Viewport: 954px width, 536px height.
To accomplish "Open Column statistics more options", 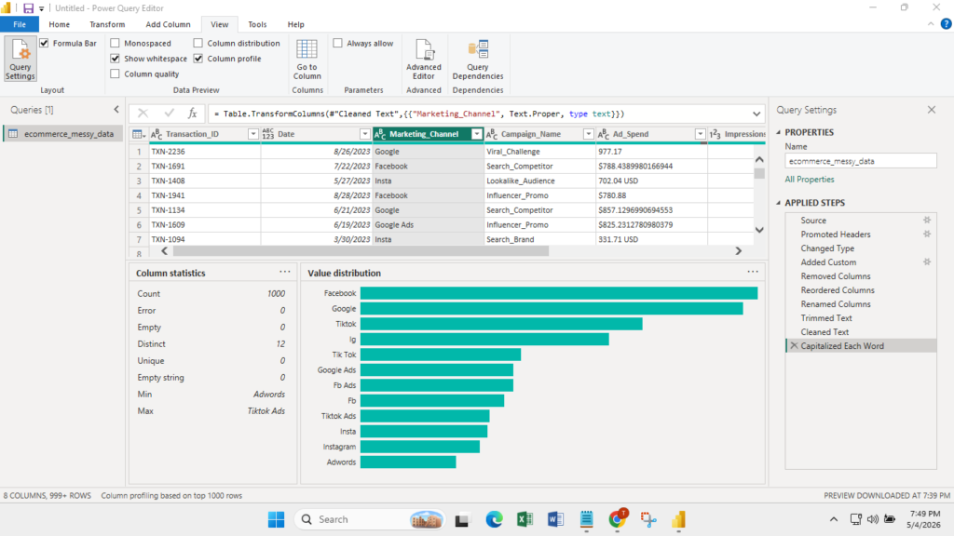I will click(x=285, y=273).
